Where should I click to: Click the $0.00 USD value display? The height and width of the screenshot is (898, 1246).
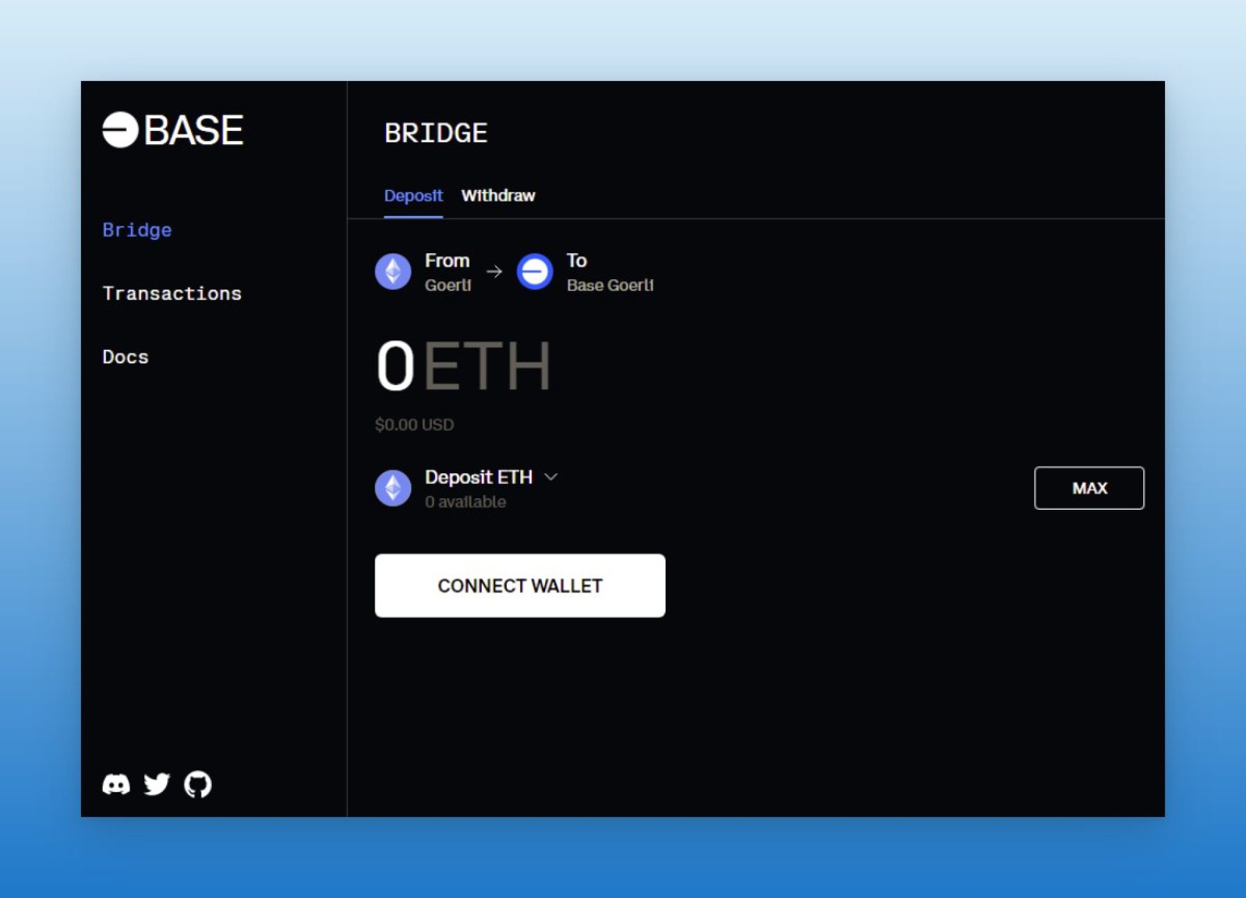coord(414,425)
